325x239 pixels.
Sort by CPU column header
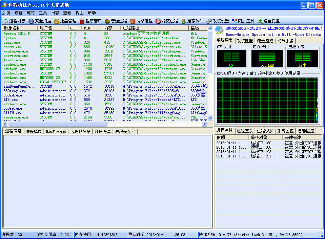[75, 28]
